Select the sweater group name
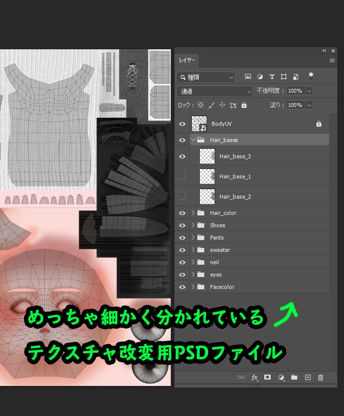The height and width of the screenshot is (416, 344). (220, 250)
